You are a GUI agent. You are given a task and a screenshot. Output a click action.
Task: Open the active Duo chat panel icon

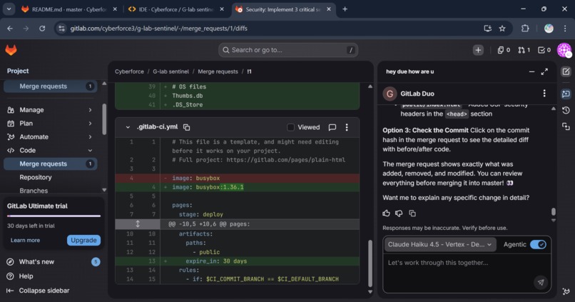[x=566, y=94]
